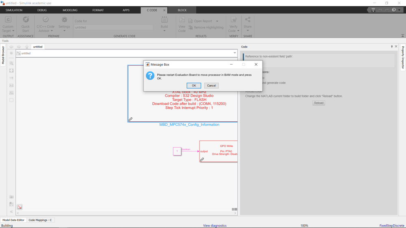
Task: Switch to the FORMAT tab
Action: point(98,10)
